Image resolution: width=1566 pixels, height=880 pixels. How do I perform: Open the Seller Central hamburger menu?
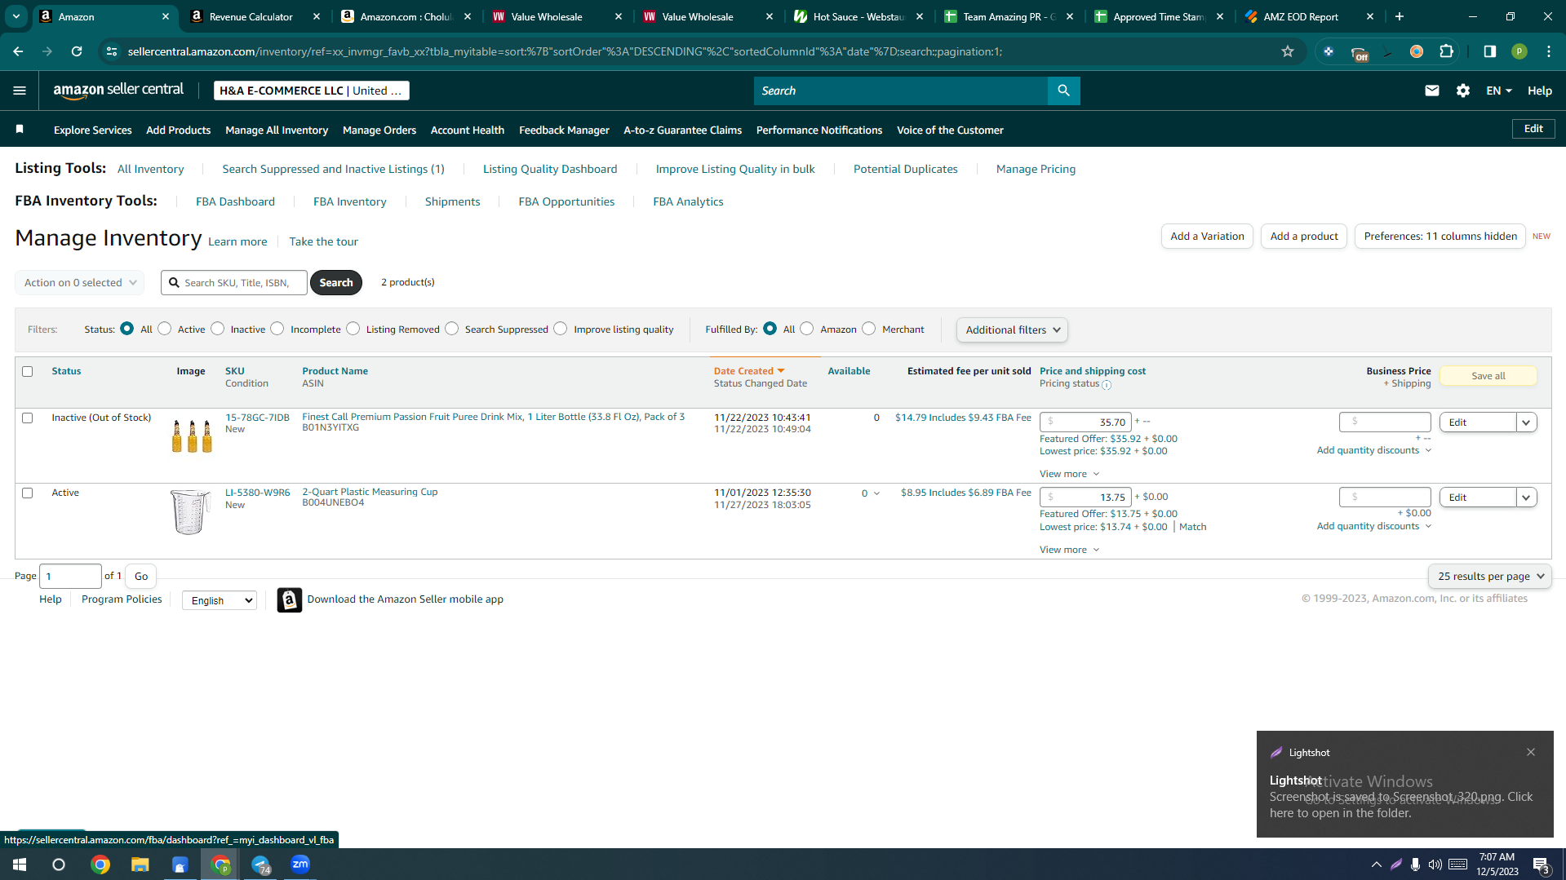tap(20, 91)
